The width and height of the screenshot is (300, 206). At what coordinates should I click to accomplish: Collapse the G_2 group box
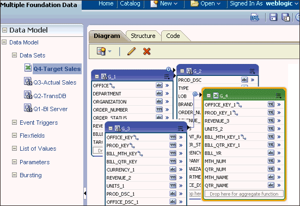click(x=182, y=71)
